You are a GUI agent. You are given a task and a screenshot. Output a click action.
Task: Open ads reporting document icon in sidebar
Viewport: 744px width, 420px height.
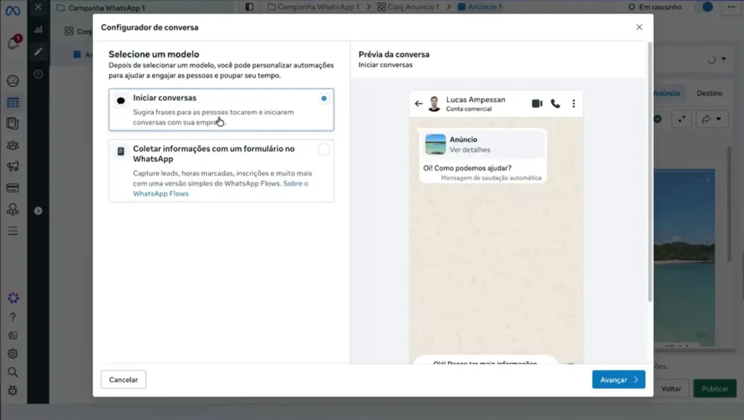point(13,123)
